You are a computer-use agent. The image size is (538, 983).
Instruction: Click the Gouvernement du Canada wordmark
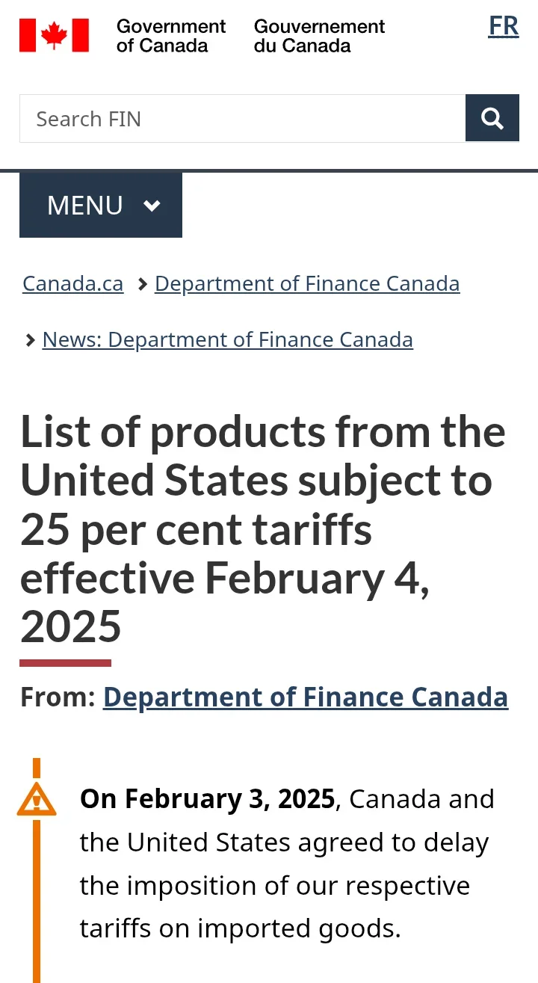[x=319, y=36]
